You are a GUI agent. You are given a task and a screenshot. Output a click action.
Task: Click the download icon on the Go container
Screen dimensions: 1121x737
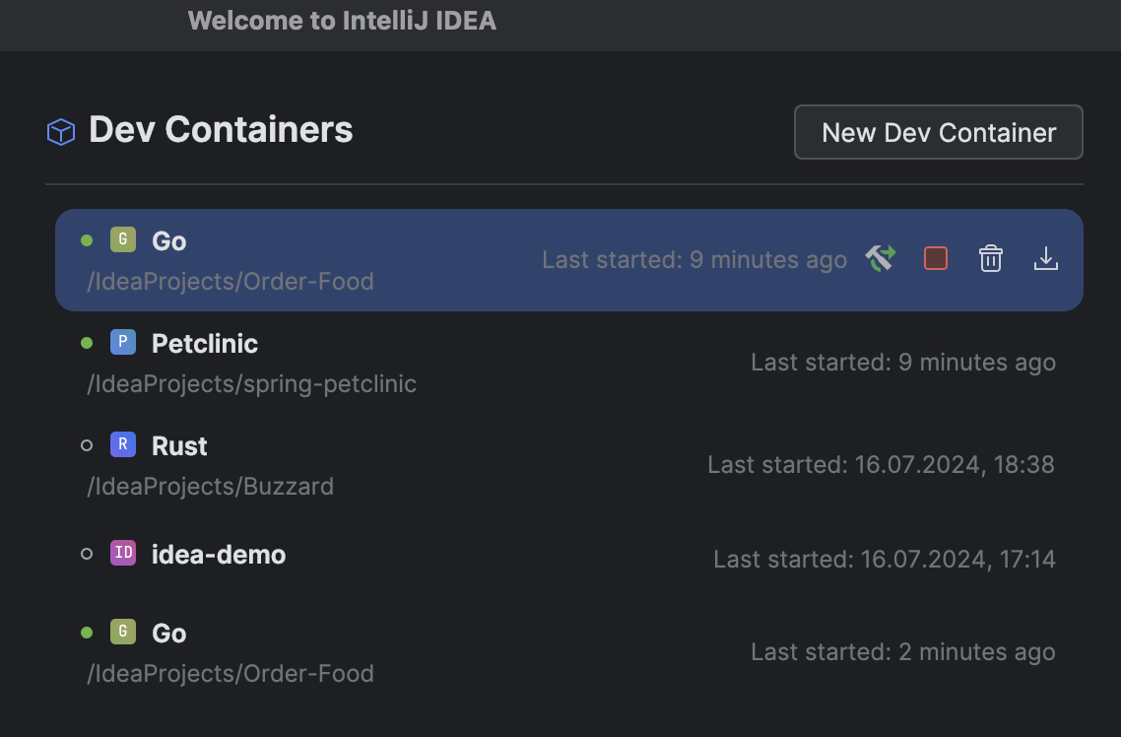pos(1046,258)
